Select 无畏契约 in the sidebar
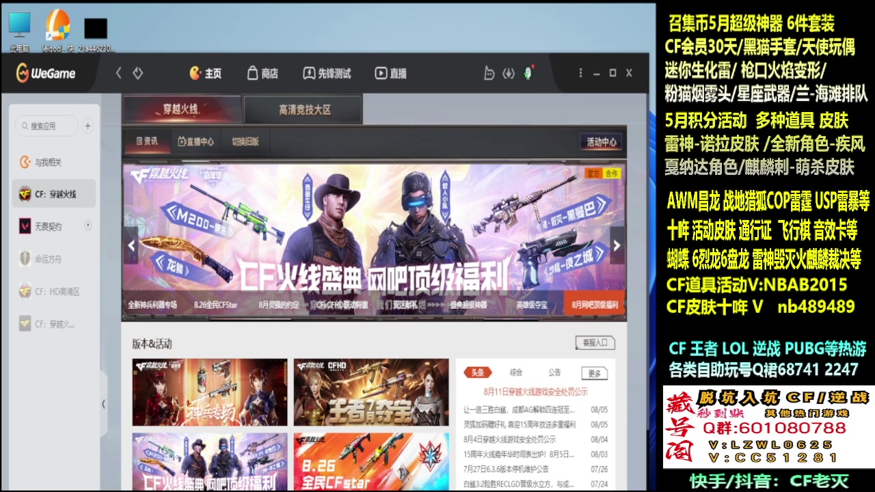The height and width of the screenshot is (492, 875). 53,226
